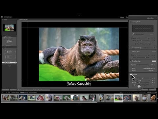Click Preview panel slide thumbnail

point(9,27)
